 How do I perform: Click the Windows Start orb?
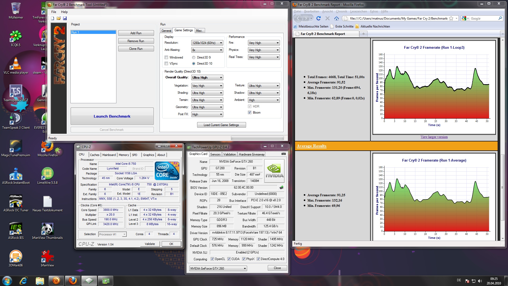(7, 280)
